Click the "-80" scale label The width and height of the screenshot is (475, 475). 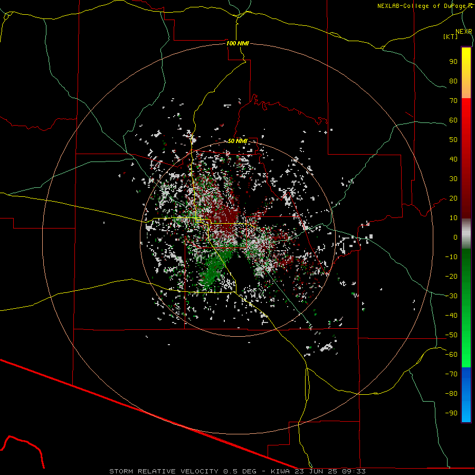[x=451, y=394]
